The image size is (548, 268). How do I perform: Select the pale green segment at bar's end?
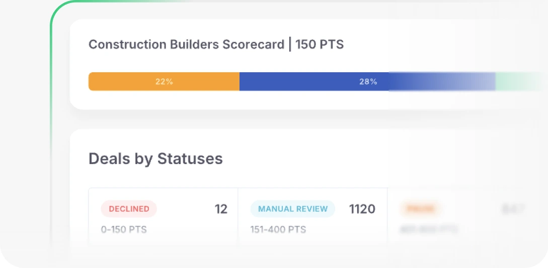tap(521, 81)
